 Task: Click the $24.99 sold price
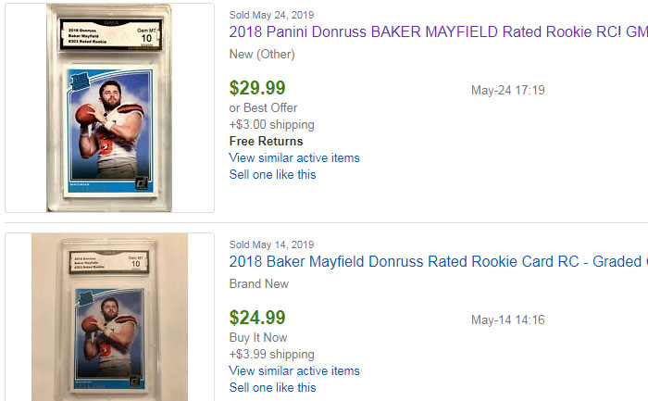(x=257, y=318)
